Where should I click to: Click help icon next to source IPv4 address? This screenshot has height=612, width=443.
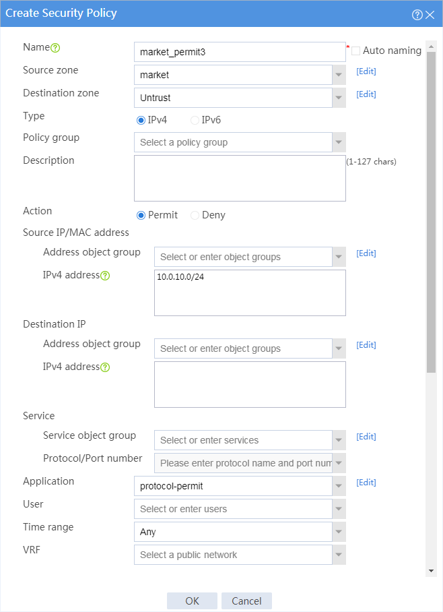tap(105, 276)
